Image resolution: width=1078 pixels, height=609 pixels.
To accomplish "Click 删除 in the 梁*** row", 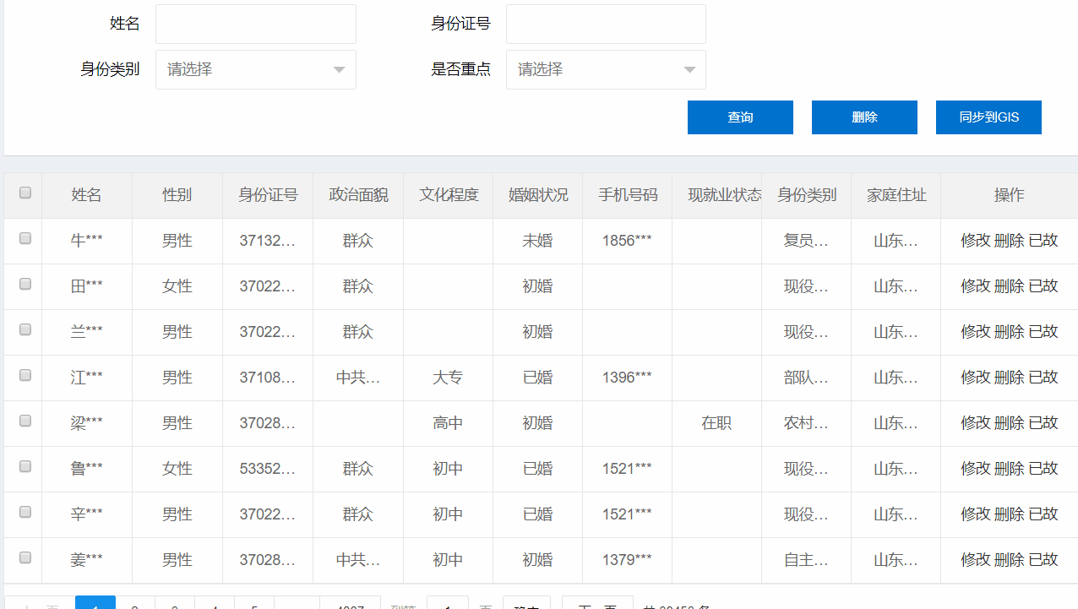I will (x=1009, y=423).
